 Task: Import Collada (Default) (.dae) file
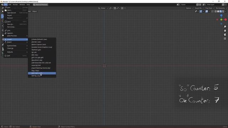coord(42,39)
